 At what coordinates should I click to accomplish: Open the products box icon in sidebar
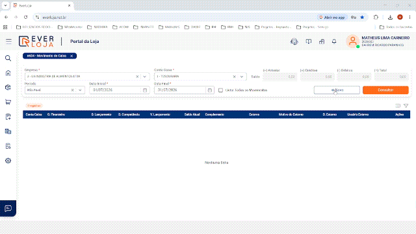click(8, 87)
